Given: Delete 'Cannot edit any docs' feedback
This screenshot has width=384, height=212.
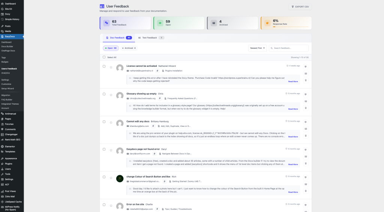Looking at the screenshot, I should click(x=305, y=136).
